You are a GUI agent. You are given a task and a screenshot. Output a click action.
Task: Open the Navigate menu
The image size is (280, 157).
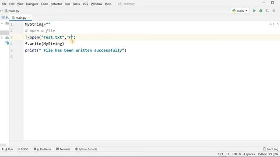point(32,4)
